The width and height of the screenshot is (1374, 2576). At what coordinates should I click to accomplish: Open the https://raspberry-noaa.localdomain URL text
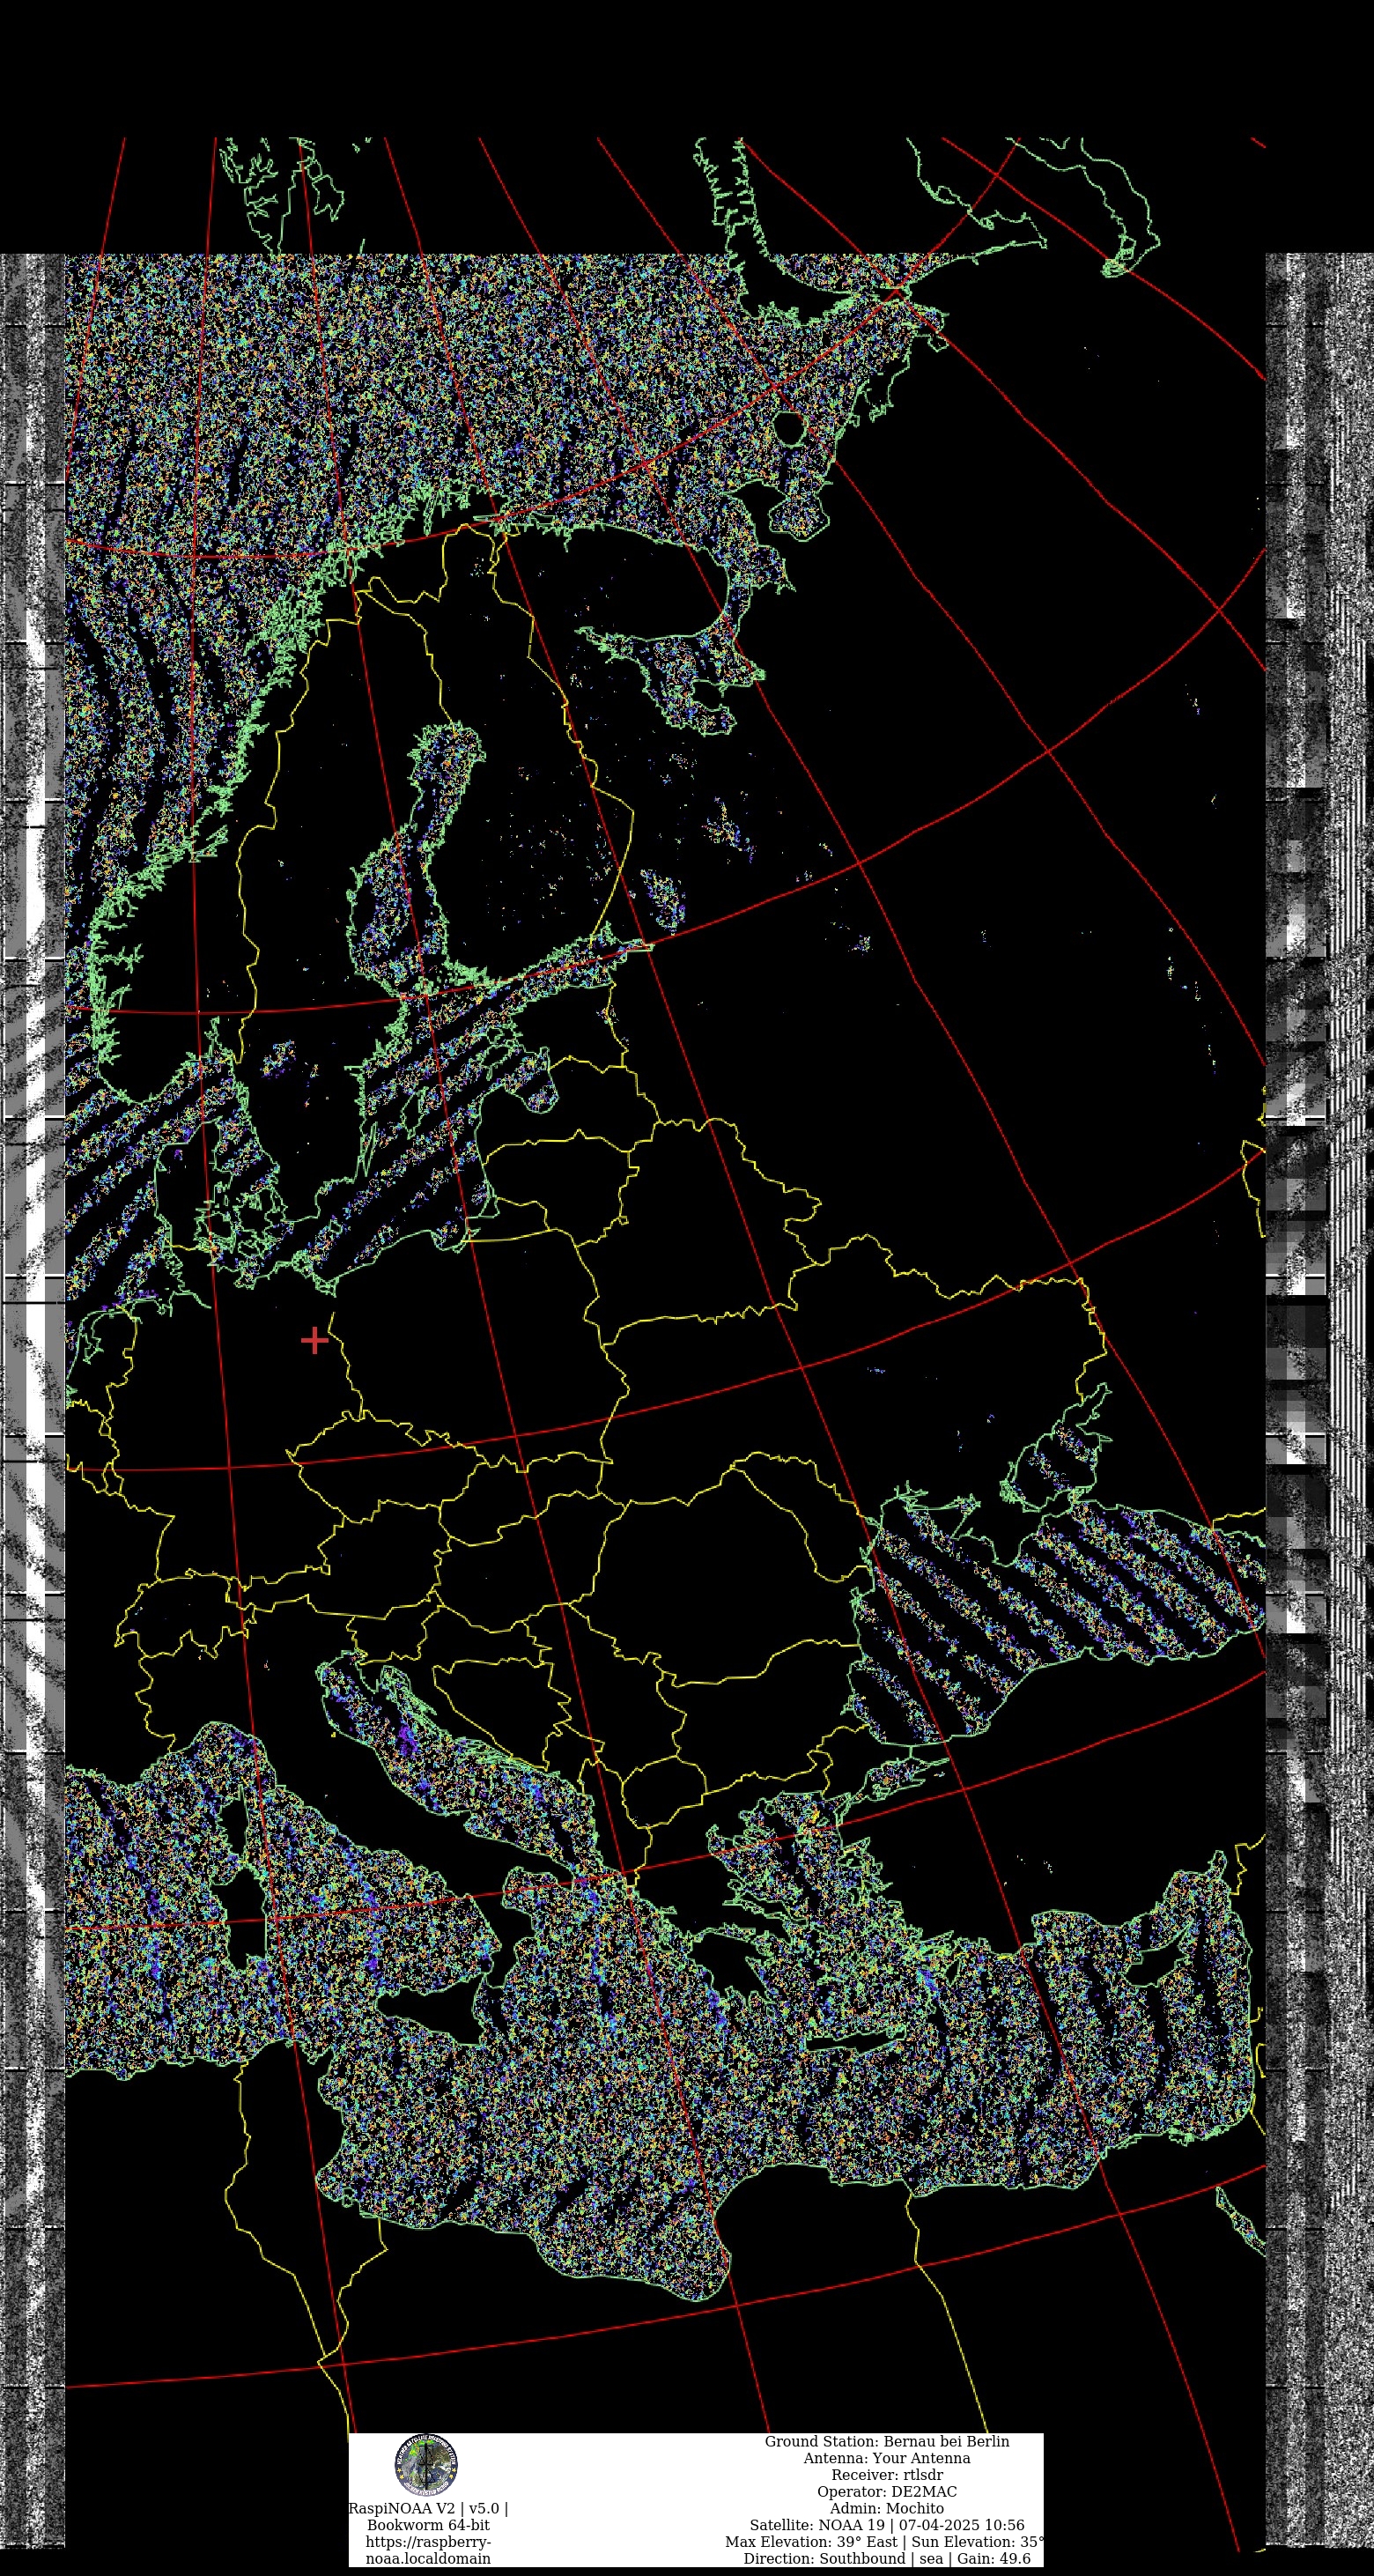428,2550
